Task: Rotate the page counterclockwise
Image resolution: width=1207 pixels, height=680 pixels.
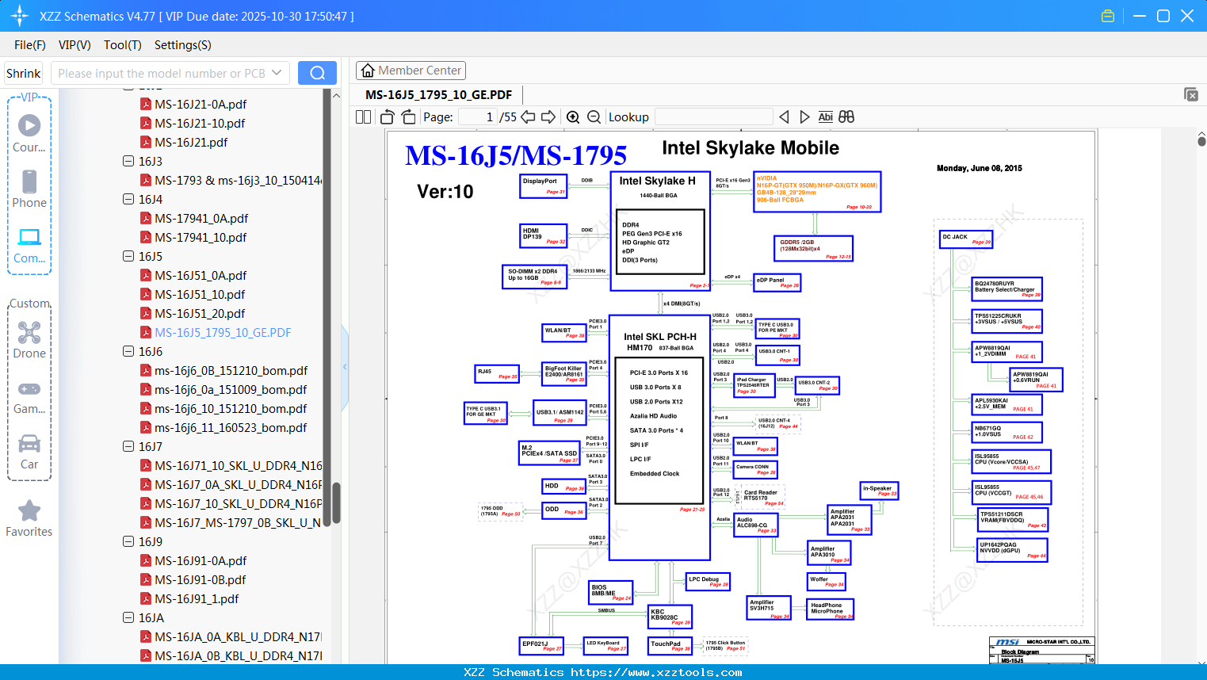Action: [387, 117]
